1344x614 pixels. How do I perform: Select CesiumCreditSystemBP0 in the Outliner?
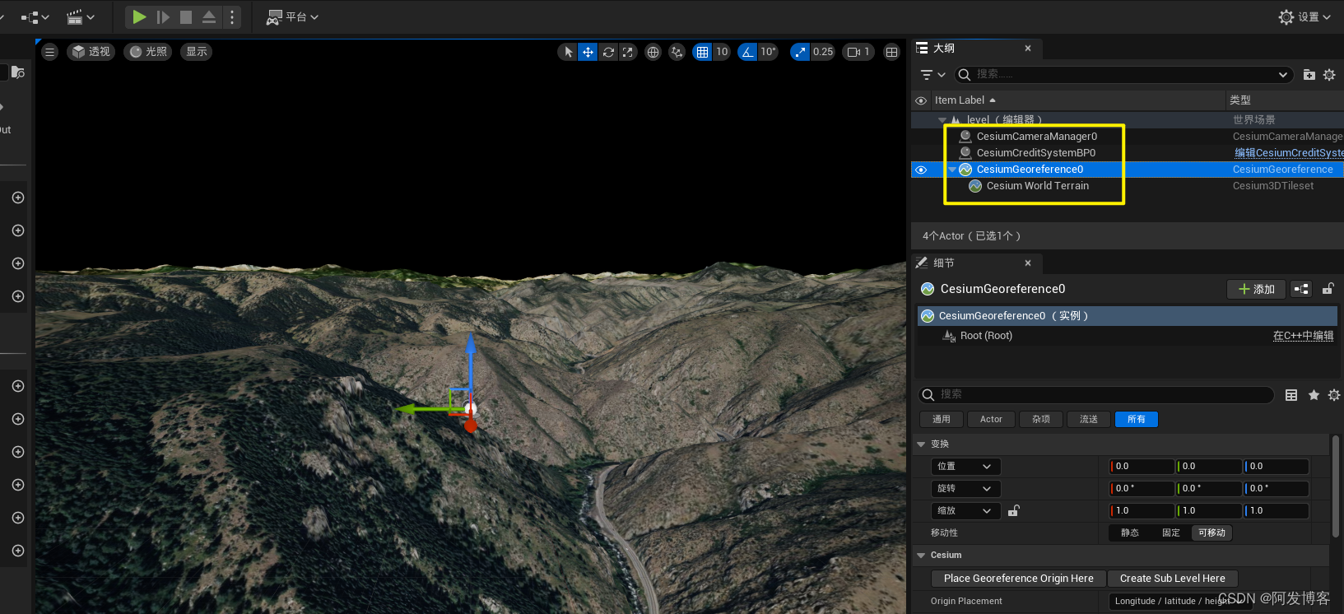1035,153
